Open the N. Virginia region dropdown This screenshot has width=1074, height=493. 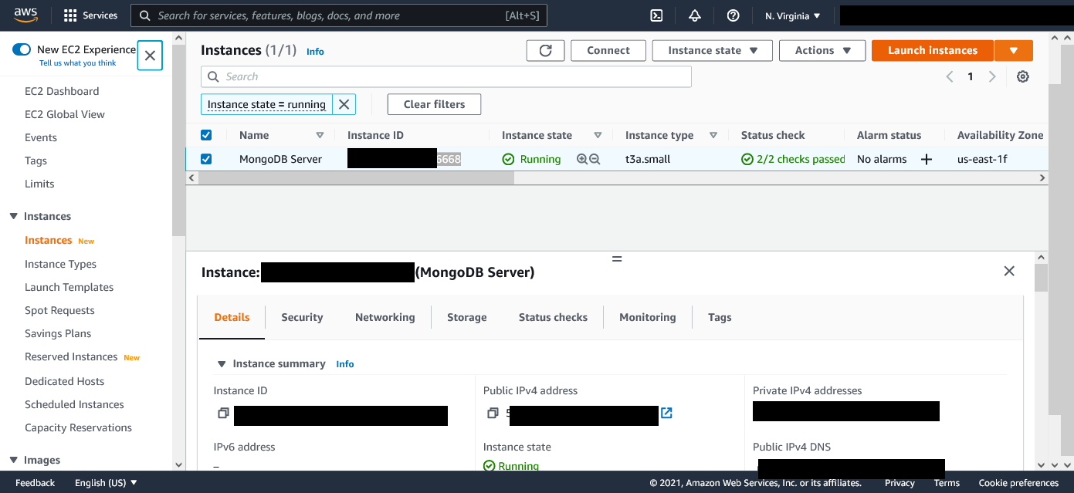(x=793, y=15)
